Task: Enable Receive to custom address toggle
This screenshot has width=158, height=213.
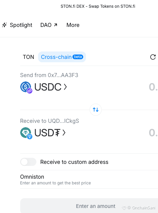Action: point(28,162)
